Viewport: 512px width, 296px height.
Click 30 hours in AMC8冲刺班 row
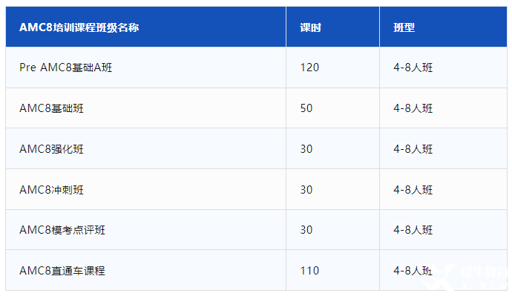pos(306,190)
